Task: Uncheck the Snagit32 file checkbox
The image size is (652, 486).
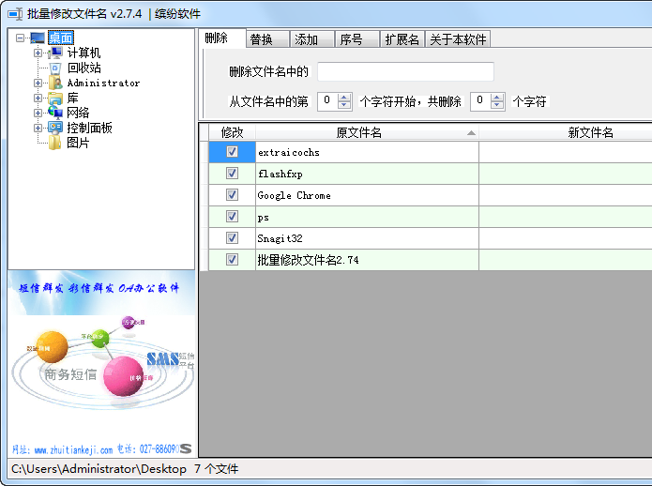Action: [x=232, y=238]
